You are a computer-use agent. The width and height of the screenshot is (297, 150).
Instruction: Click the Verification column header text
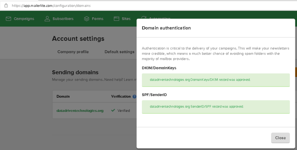(121, 97)
